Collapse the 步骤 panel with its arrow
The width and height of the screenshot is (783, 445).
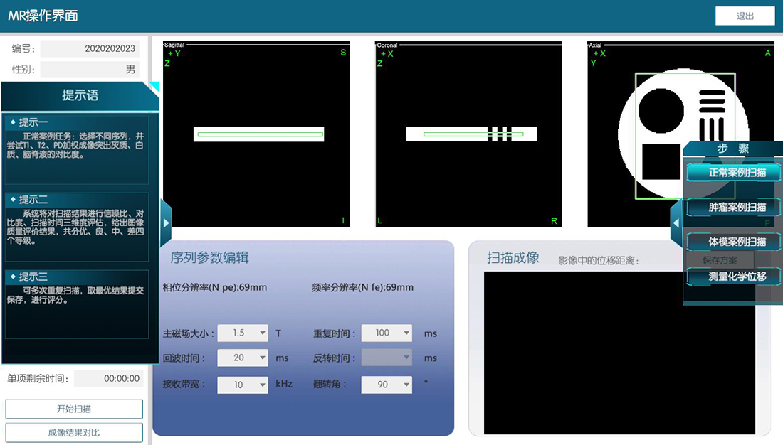[x=676, y=222]
